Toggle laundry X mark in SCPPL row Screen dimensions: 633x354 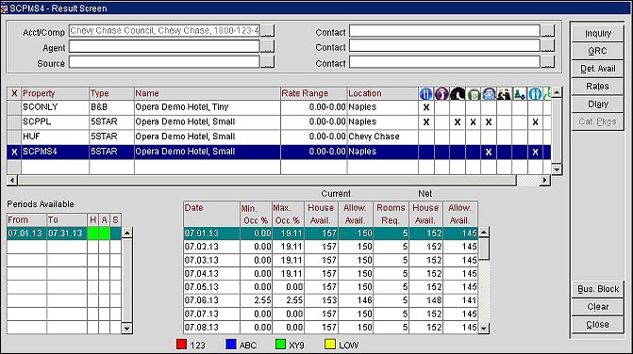click(474, 122)
